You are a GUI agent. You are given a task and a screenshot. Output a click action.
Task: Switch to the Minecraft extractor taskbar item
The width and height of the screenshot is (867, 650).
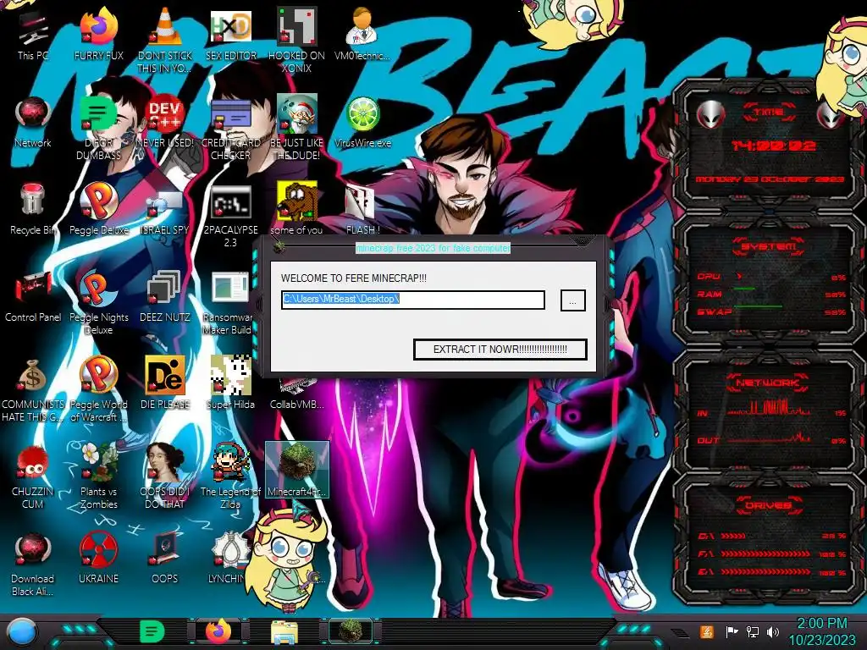click(351, 631)
